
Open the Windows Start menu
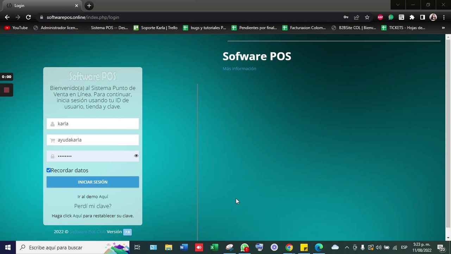[x=8, y=247]
